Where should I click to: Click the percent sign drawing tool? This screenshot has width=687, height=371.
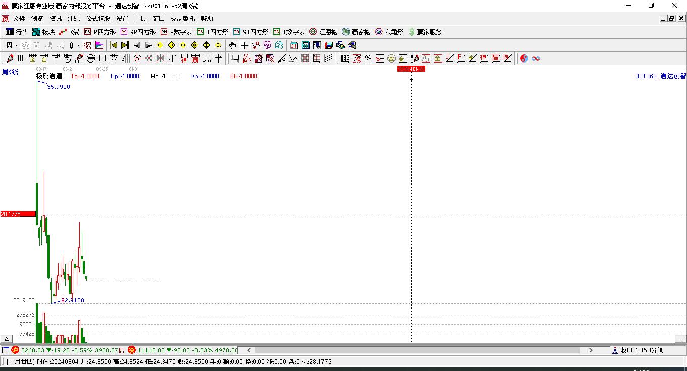point(368,58)
